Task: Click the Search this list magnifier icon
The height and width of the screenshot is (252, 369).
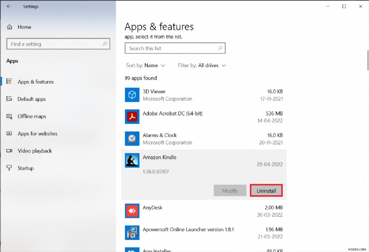Action: click(220, 48)
